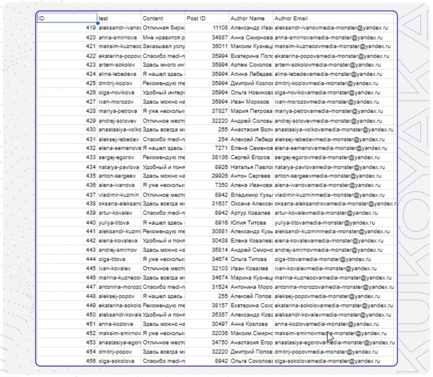The height and width of the screenshot is (377, 433).
Task: Select cell 'anton-sergeev'
Action: coord(119,176)
